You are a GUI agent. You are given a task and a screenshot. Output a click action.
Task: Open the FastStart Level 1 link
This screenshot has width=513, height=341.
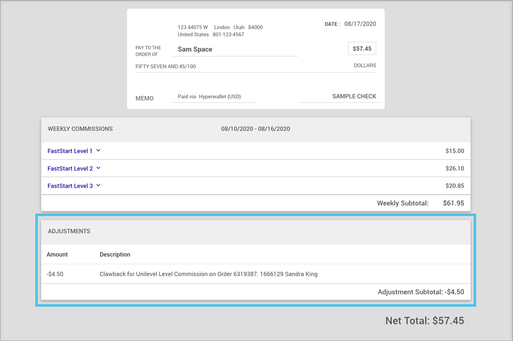(x=70, y=151)
